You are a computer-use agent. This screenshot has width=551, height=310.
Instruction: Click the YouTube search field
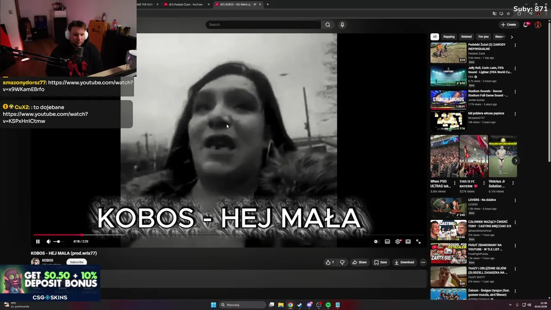(x=263, y=25)
